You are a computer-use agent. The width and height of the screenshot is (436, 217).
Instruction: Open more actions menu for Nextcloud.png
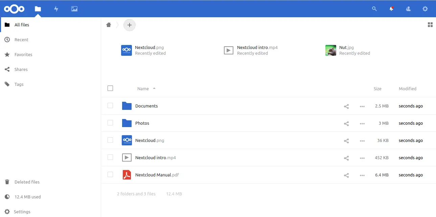tap(362, 141)
